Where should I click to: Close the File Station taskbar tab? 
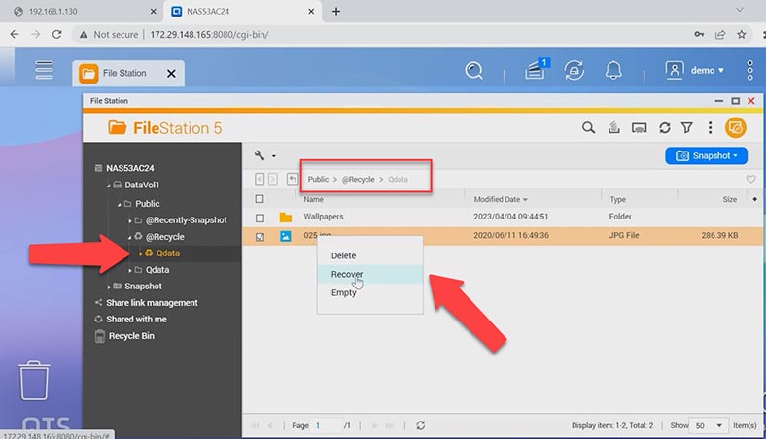[x=171, y=73]
